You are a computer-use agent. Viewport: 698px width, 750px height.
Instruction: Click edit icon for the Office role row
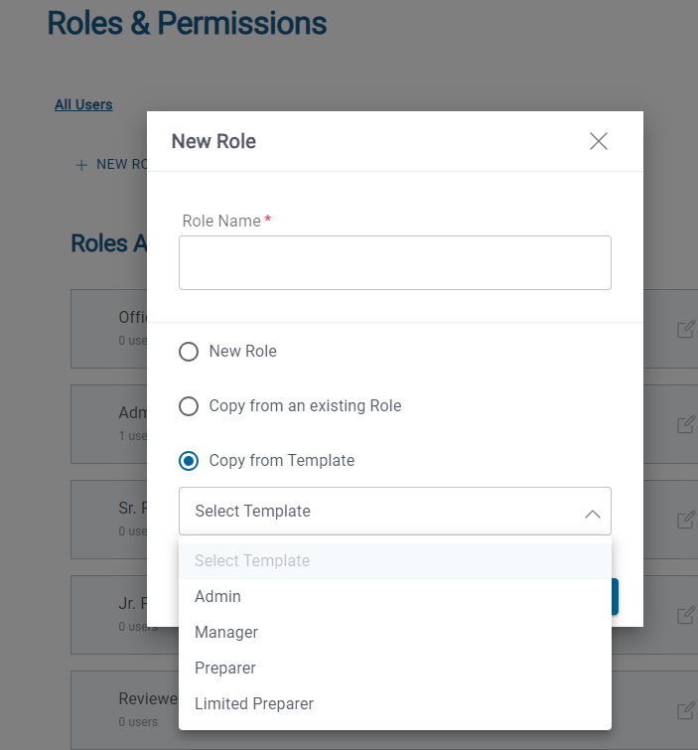coord(685,329)
